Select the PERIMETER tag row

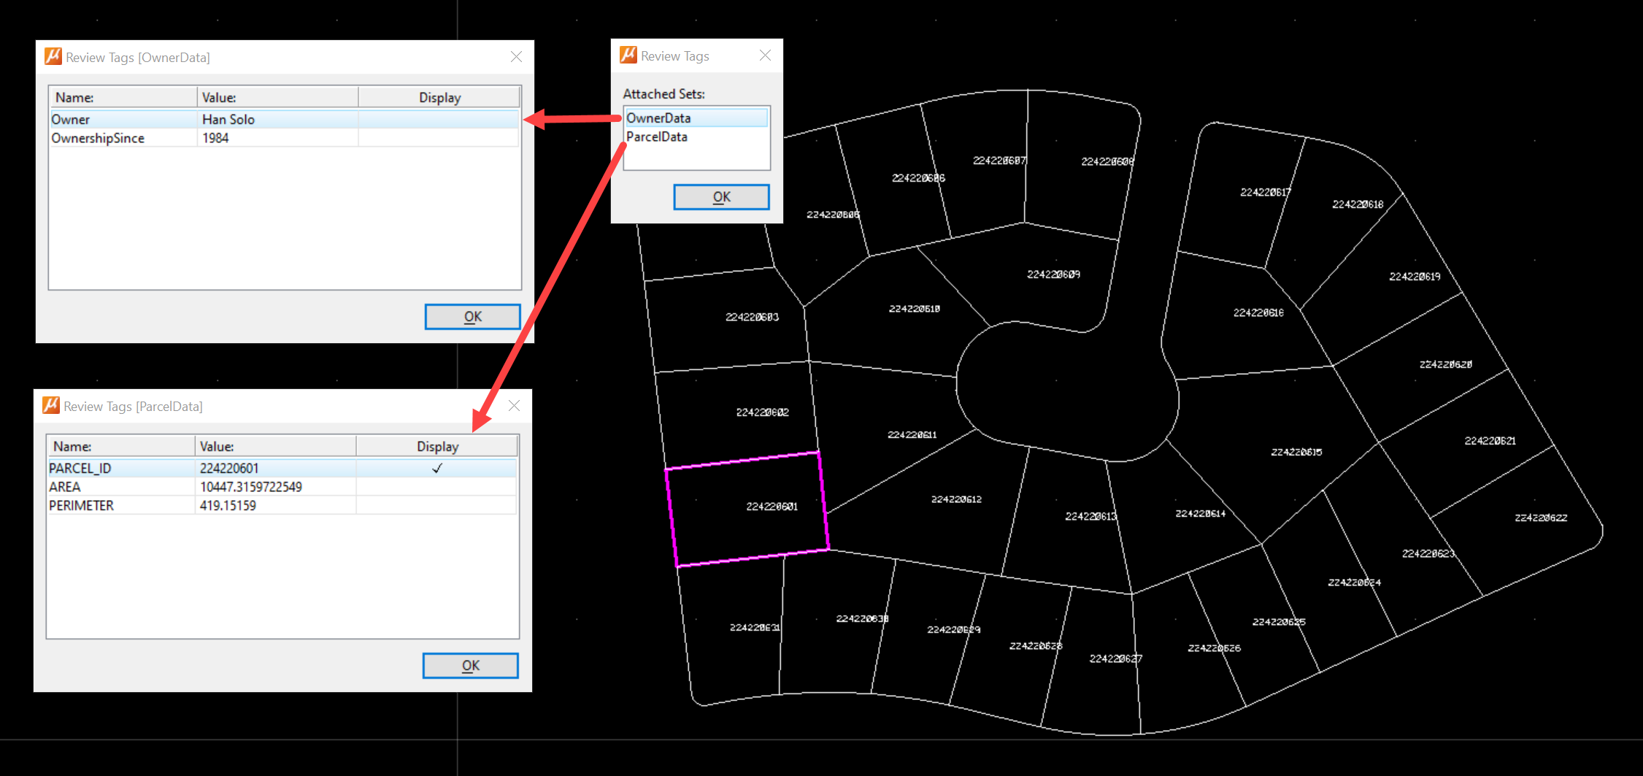(81, 505)
